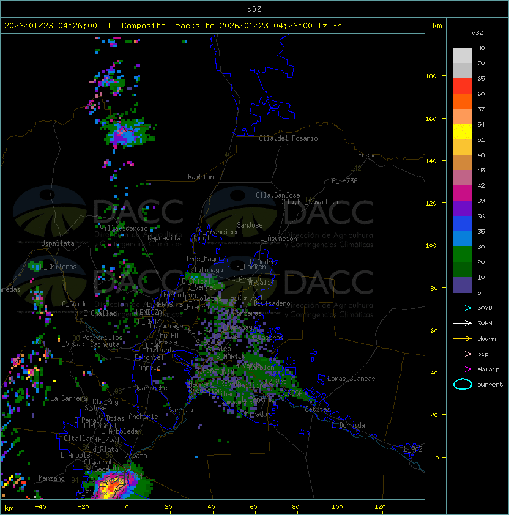Click the Clla.El_Cavadito label
Viewport: 509px width, 515px height.
point(308,202)
